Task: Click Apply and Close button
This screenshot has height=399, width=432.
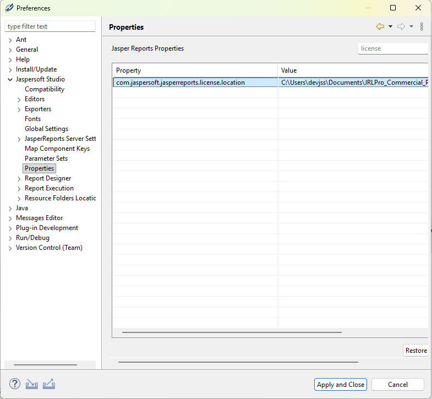Action: click(x=341, y=384)
